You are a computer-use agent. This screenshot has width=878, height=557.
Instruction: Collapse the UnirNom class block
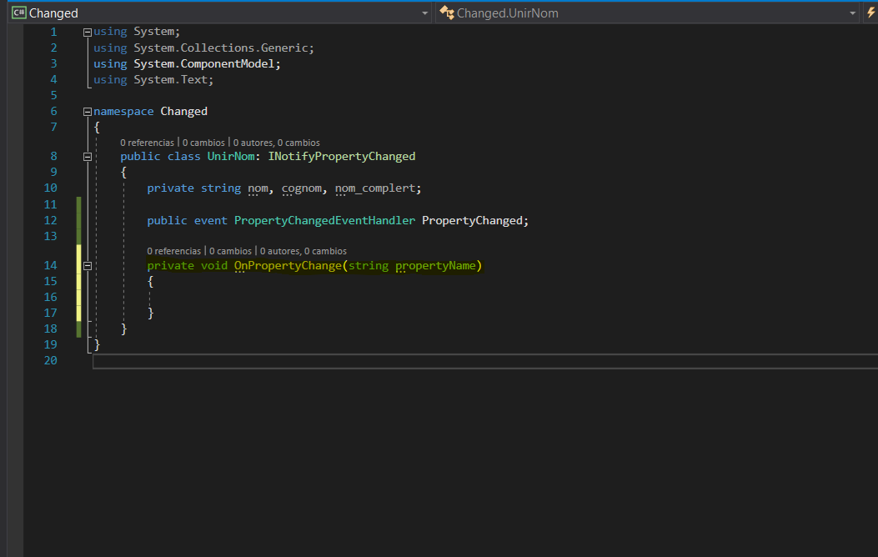pos(88,157)
